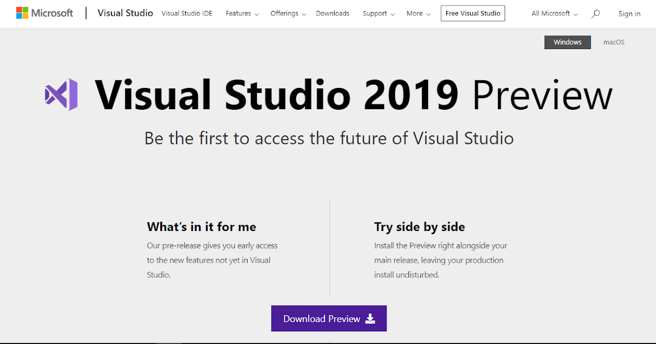Viewport: 656px width, 344px height.
Task: Click the search magnifier icon
Action: click(x=596, y=14)
